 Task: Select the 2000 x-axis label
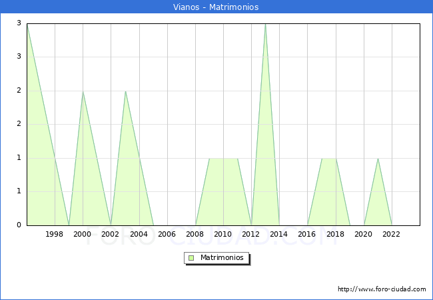[x=83, y=234]
